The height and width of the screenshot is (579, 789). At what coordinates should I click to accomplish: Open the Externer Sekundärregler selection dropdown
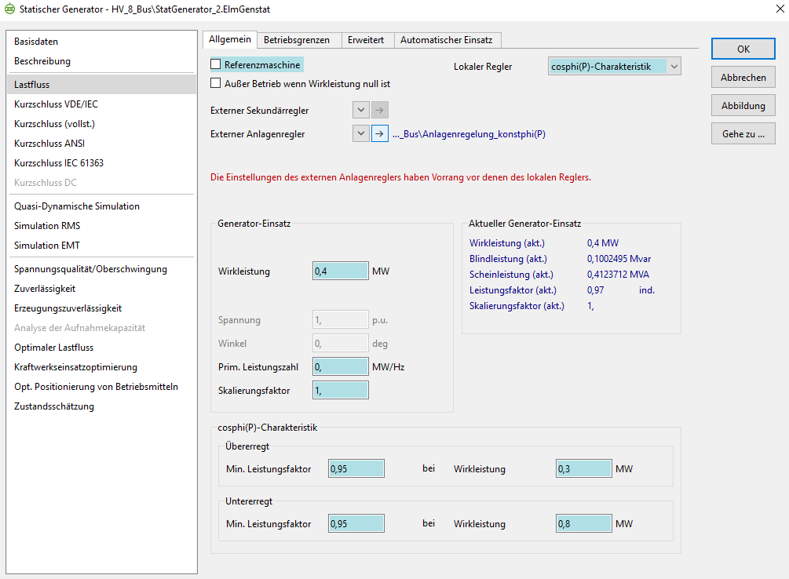[362, 110]
